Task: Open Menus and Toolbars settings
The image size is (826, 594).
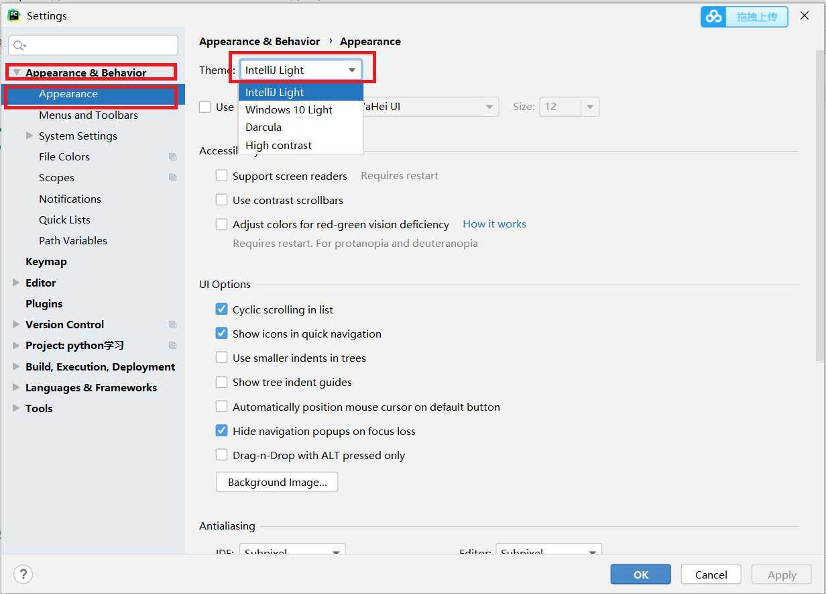Action: [x=88, y=115]
